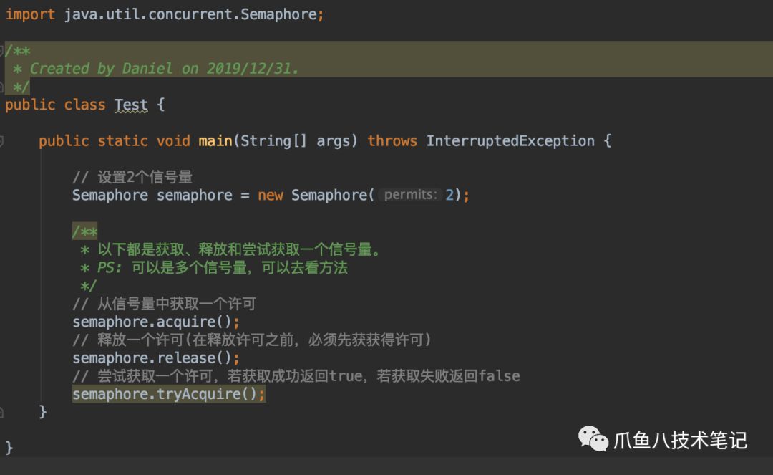773x475 pixels.
Task: Click the 'permits:' parameter inlay hint
Action: (409, 195)
